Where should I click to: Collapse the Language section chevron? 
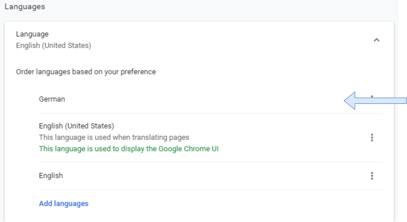(x=376, y=40)
